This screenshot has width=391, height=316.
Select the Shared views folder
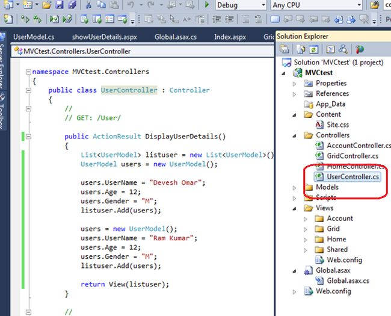pyautogui.click(x=331, y=250)
